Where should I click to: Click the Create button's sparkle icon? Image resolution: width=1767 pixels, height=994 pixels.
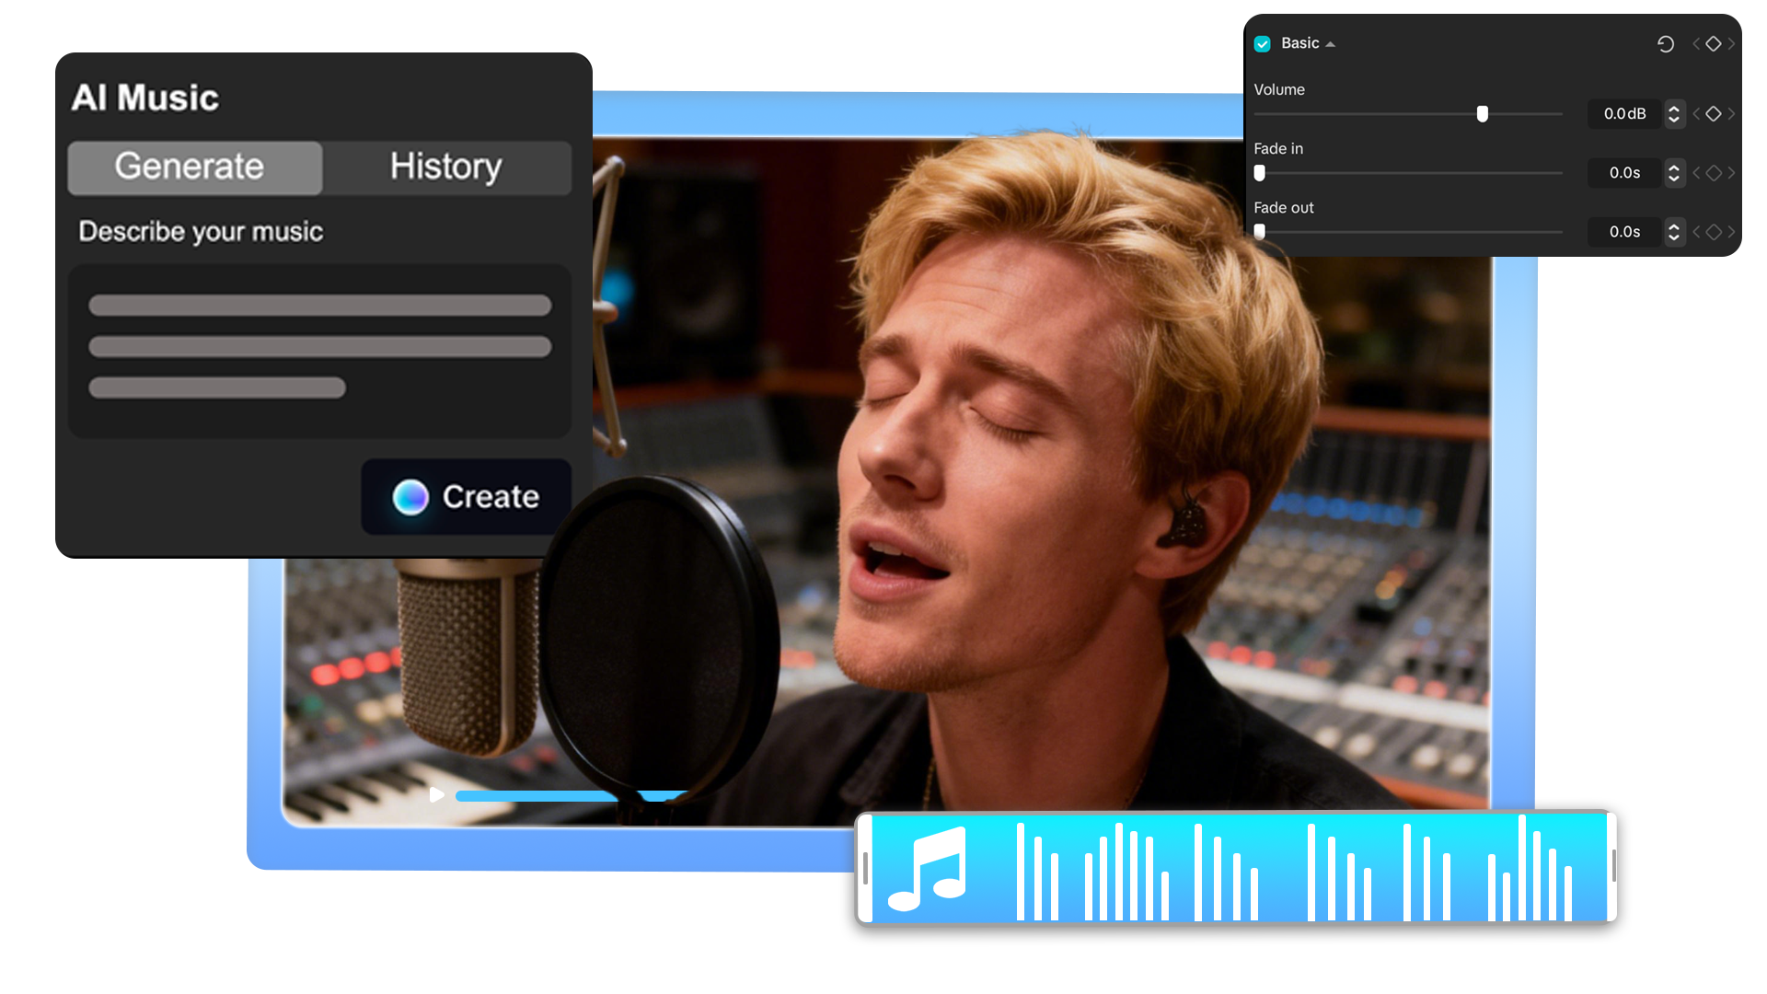410,497
